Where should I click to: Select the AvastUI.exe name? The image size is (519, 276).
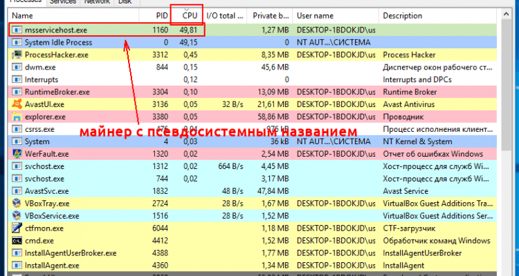pos(45,104)
